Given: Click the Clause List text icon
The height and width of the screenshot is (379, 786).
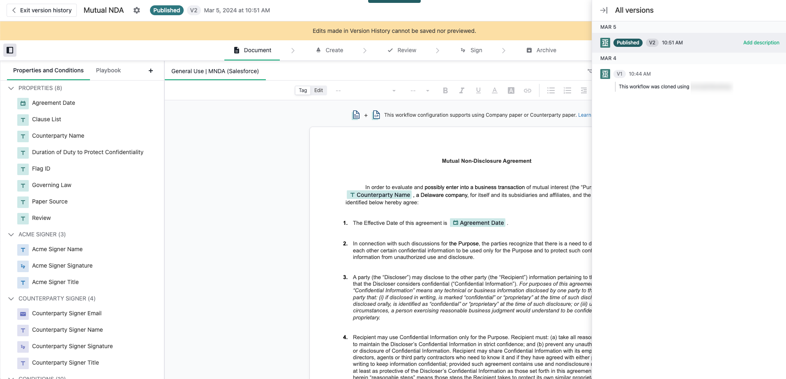Looking at the screenshot, I should [23, 120].
